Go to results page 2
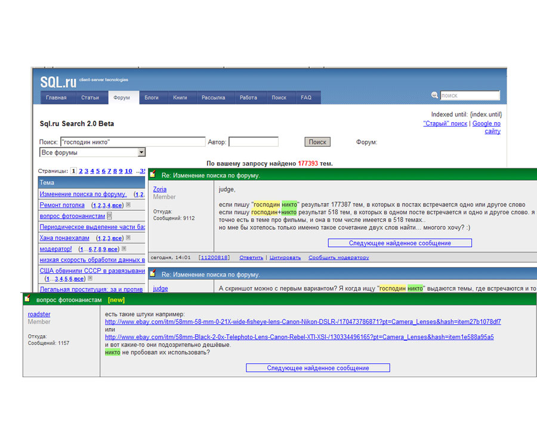 [x=81, y=171]
